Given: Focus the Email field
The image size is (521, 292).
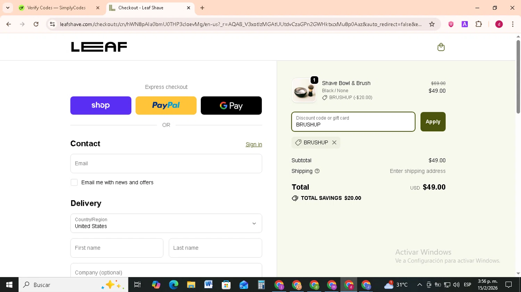Looking at the screenshot, I should pos(166,163).
